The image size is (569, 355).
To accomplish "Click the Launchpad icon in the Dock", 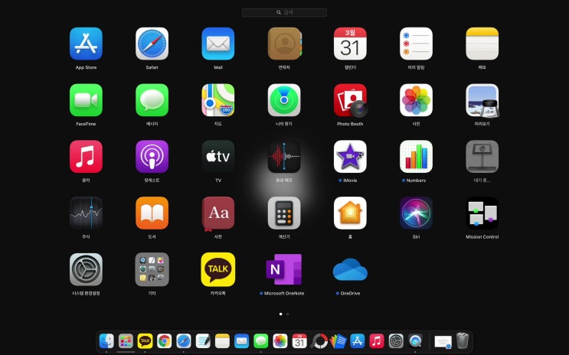I will (x=126, y=341).
